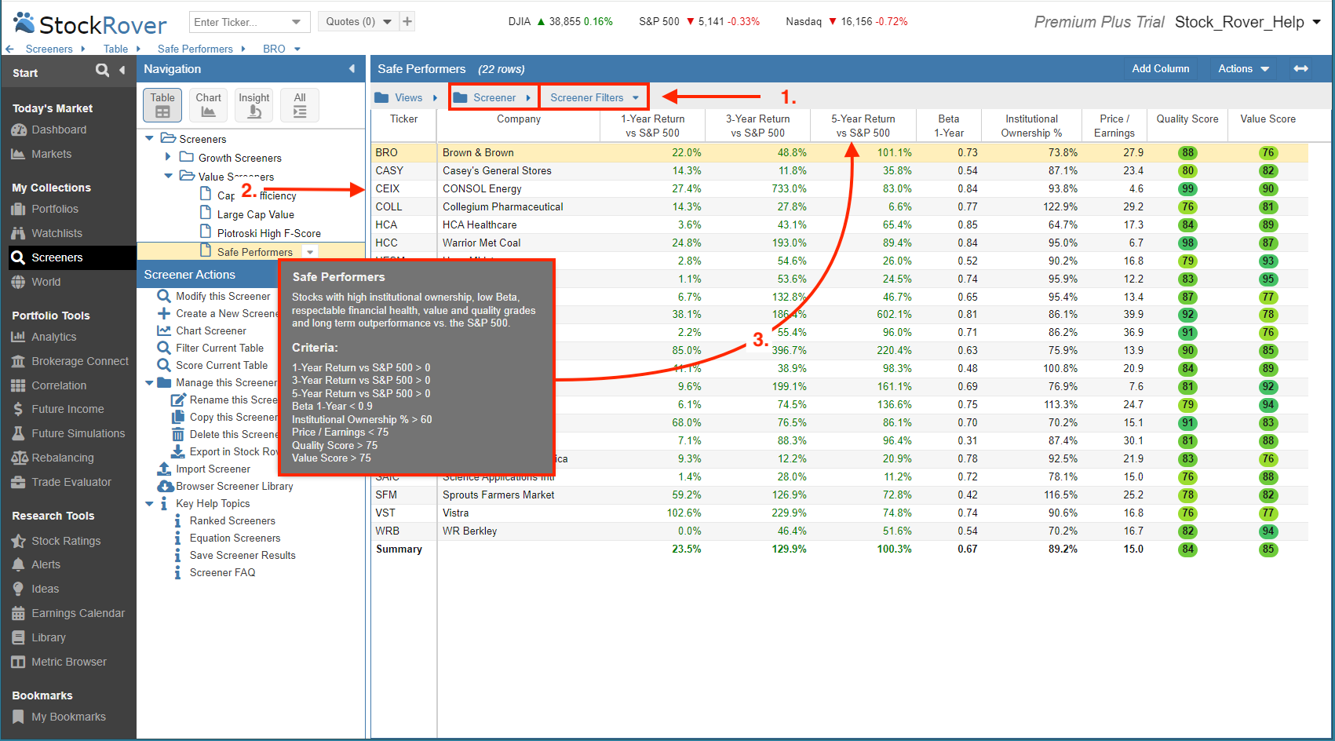Open the Screener Filters dropdown

[x=594, y=97]
